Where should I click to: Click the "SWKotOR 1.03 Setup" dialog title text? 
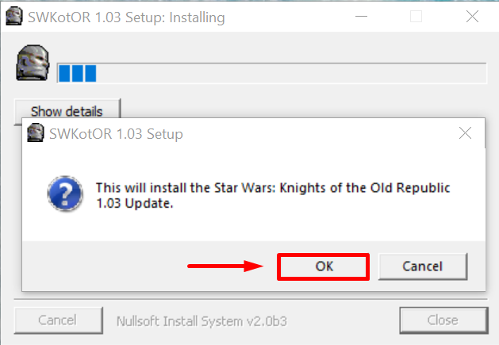pos(116,134)
